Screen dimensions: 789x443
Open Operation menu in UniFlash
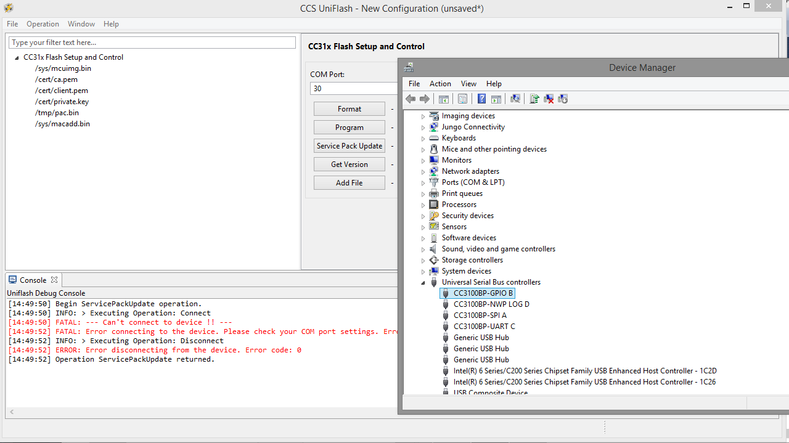(43, 24)
